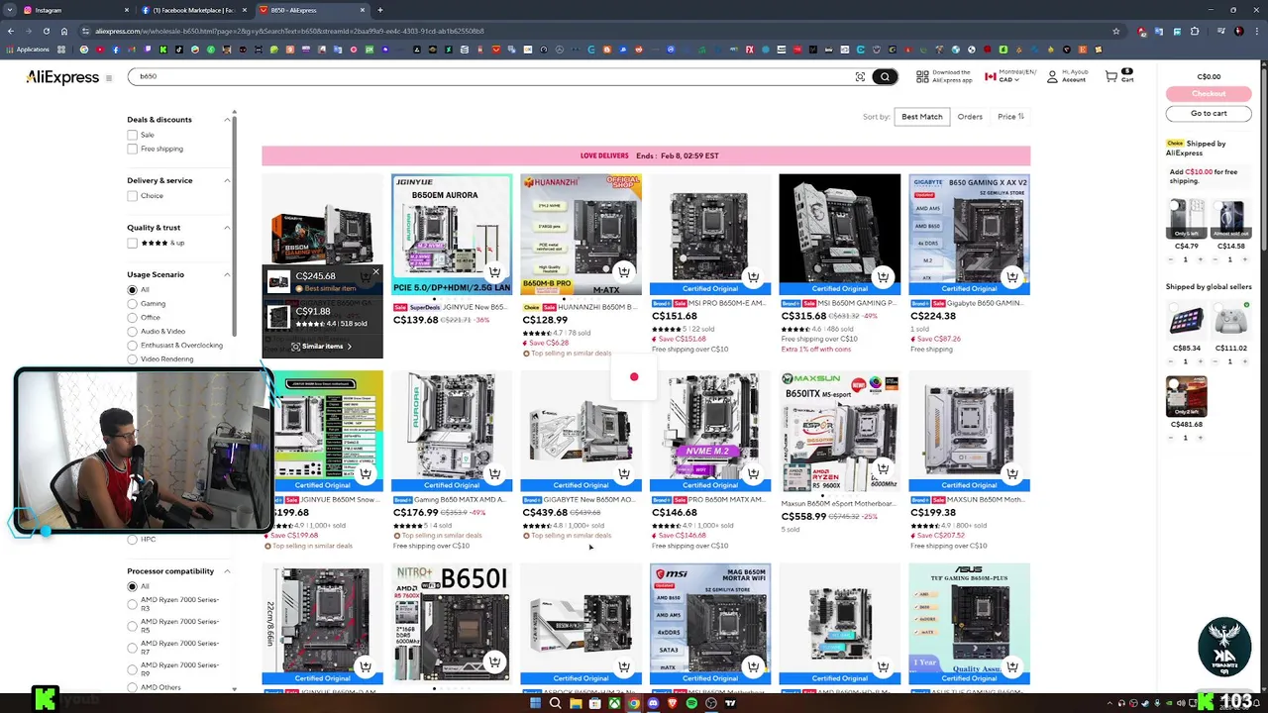The width and height of the screenshot is (1268, 713).
Task: Open Chrome three-dot menu
Action: pos(1256,31)
